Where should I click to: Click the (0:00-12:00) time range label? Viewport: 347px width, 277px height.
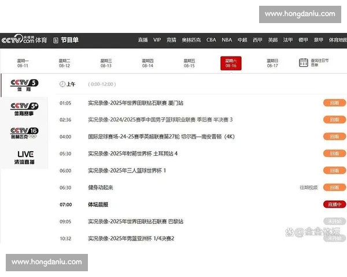(x=102, y=84)
